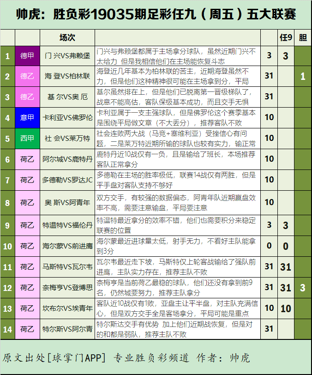
Task: Click the 任9 value 10 for 坎布尔VS埃青年
Action: click(286, 308)
